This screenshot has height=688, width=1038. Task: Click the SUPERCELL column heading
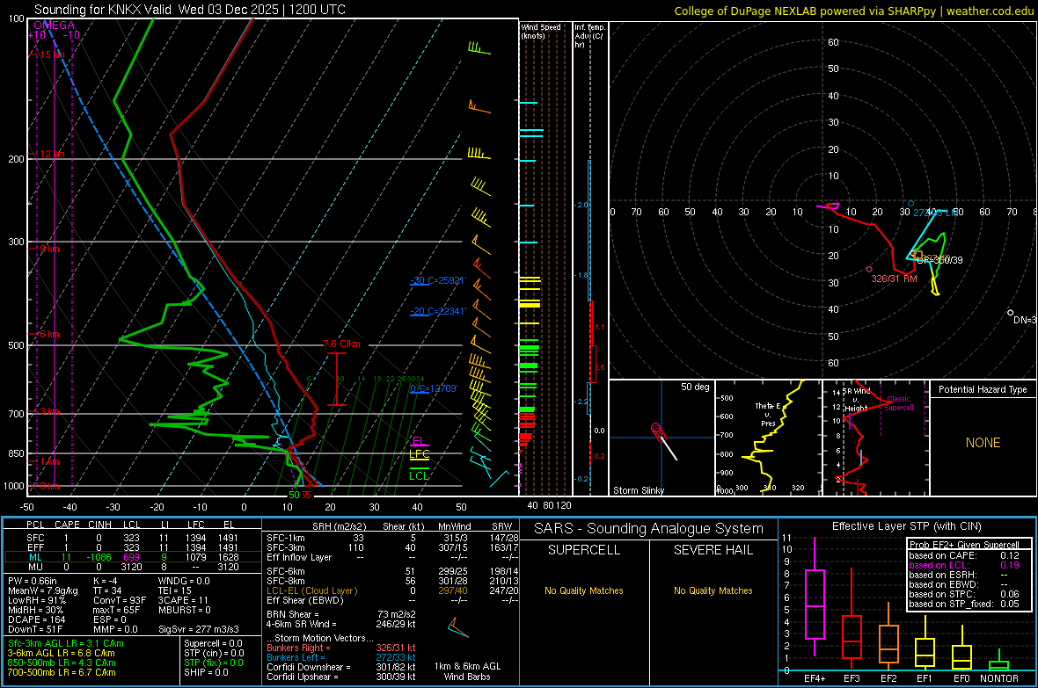click(x=584, y=550)
